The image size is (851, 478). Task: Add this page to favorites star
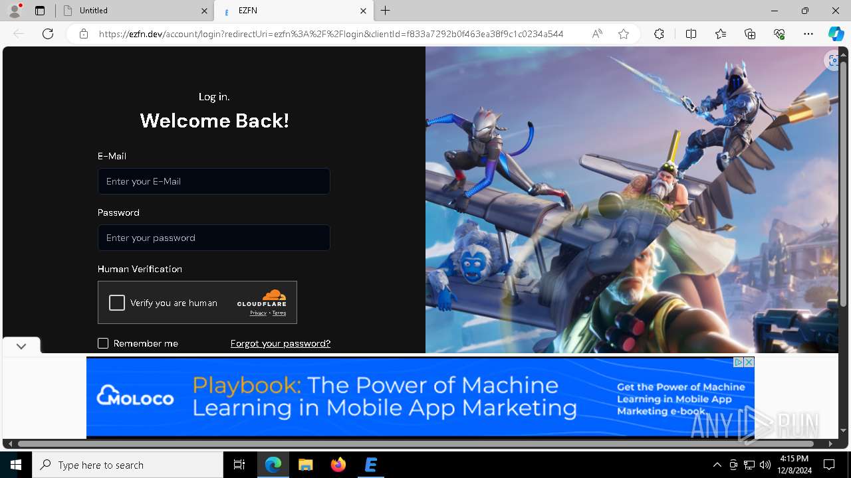[624, 34]
